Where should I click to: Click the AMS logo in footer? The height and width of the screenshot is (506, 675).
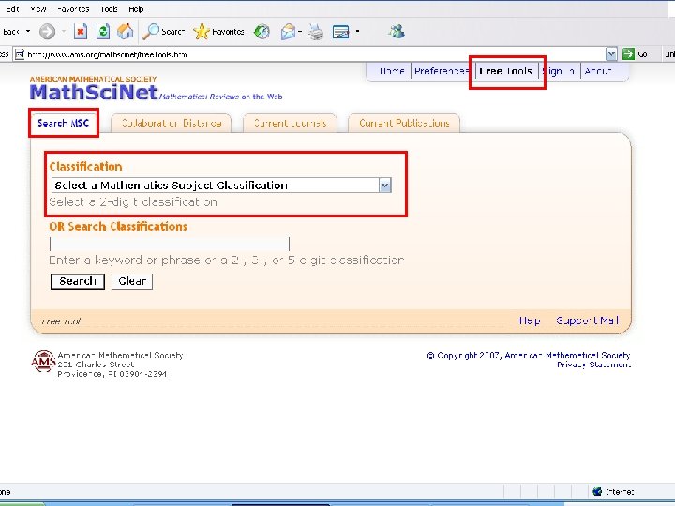pyautogui.click(x=43, y=361)
